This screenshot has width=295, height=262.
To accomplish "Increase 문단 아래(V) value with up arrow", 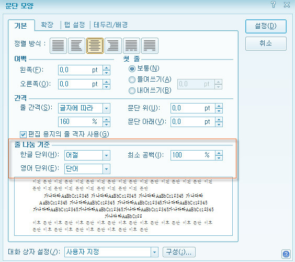I will tap(219, 119).
